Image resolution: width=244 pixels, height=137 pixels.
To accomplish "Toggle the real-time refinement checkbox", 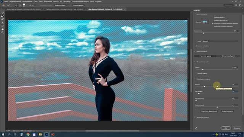I will (x=213, y=24).
